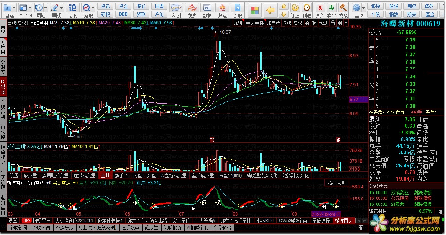Open the 选股 stock screener icon

coord(86,8)
